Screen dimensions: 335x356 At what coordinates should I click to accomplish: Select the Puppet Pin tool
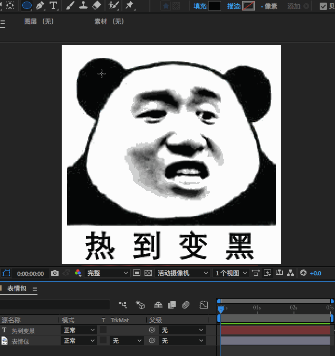(x=130, y=6)
